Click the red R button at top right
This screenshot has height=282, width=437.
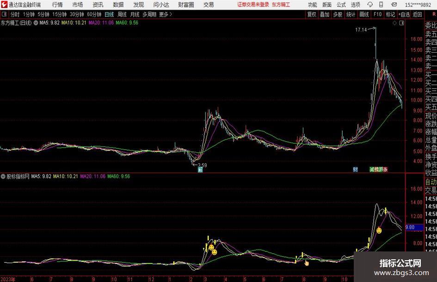pyautogui.click(x=434, y=14)
